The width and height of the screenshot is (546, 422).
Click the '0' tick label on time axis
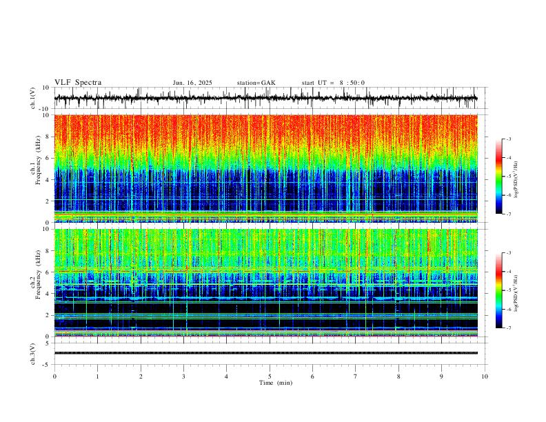coord(54,376)
